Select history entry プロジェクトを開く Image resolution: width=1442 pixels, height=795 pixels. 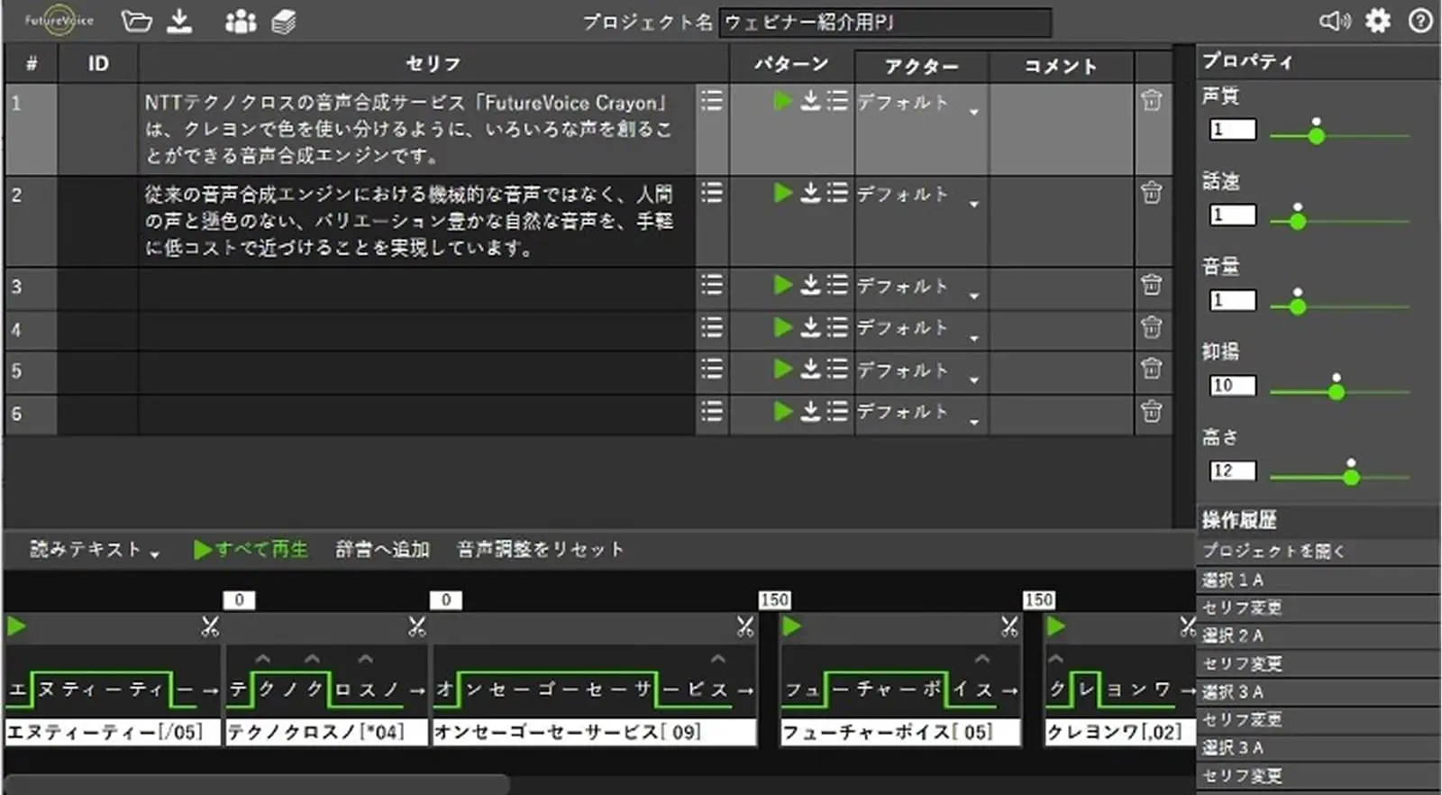click(1317, 551)
